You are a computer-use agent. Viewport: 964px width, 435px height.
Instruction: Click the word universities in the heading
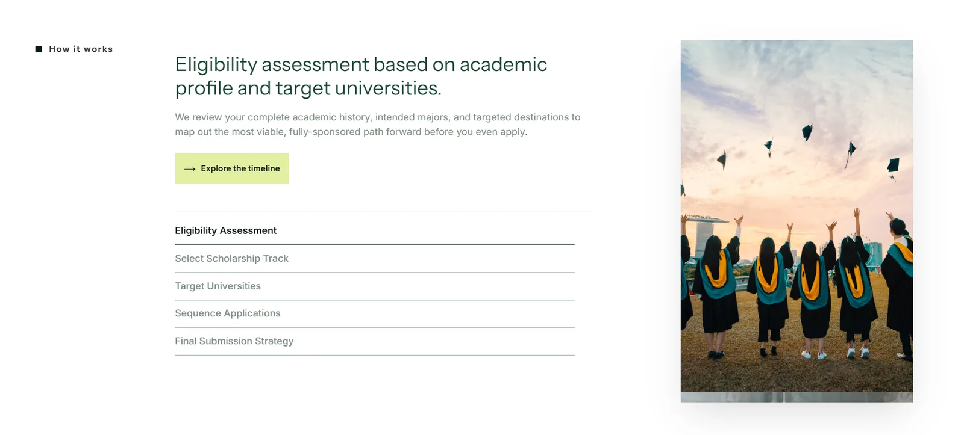tap(388, 88)
